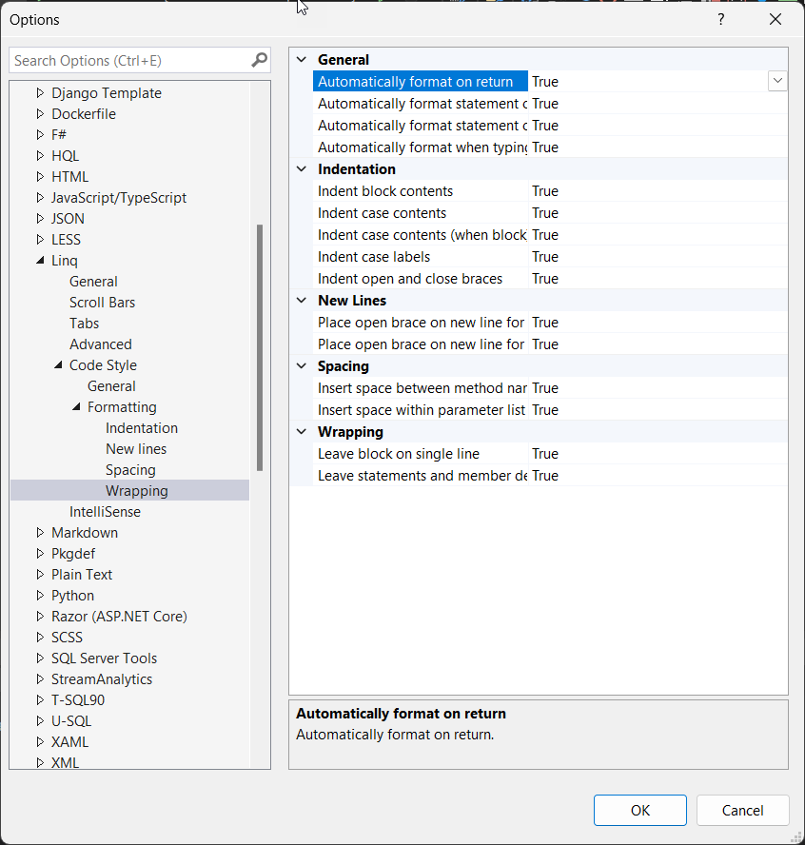The image size is (805, 845).
Task: Collapse the Code Style subtree
Action: coord(59,364)
